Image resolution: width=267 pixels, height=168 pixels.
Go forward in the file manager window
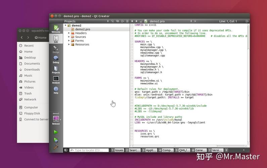tap(28, 37)
